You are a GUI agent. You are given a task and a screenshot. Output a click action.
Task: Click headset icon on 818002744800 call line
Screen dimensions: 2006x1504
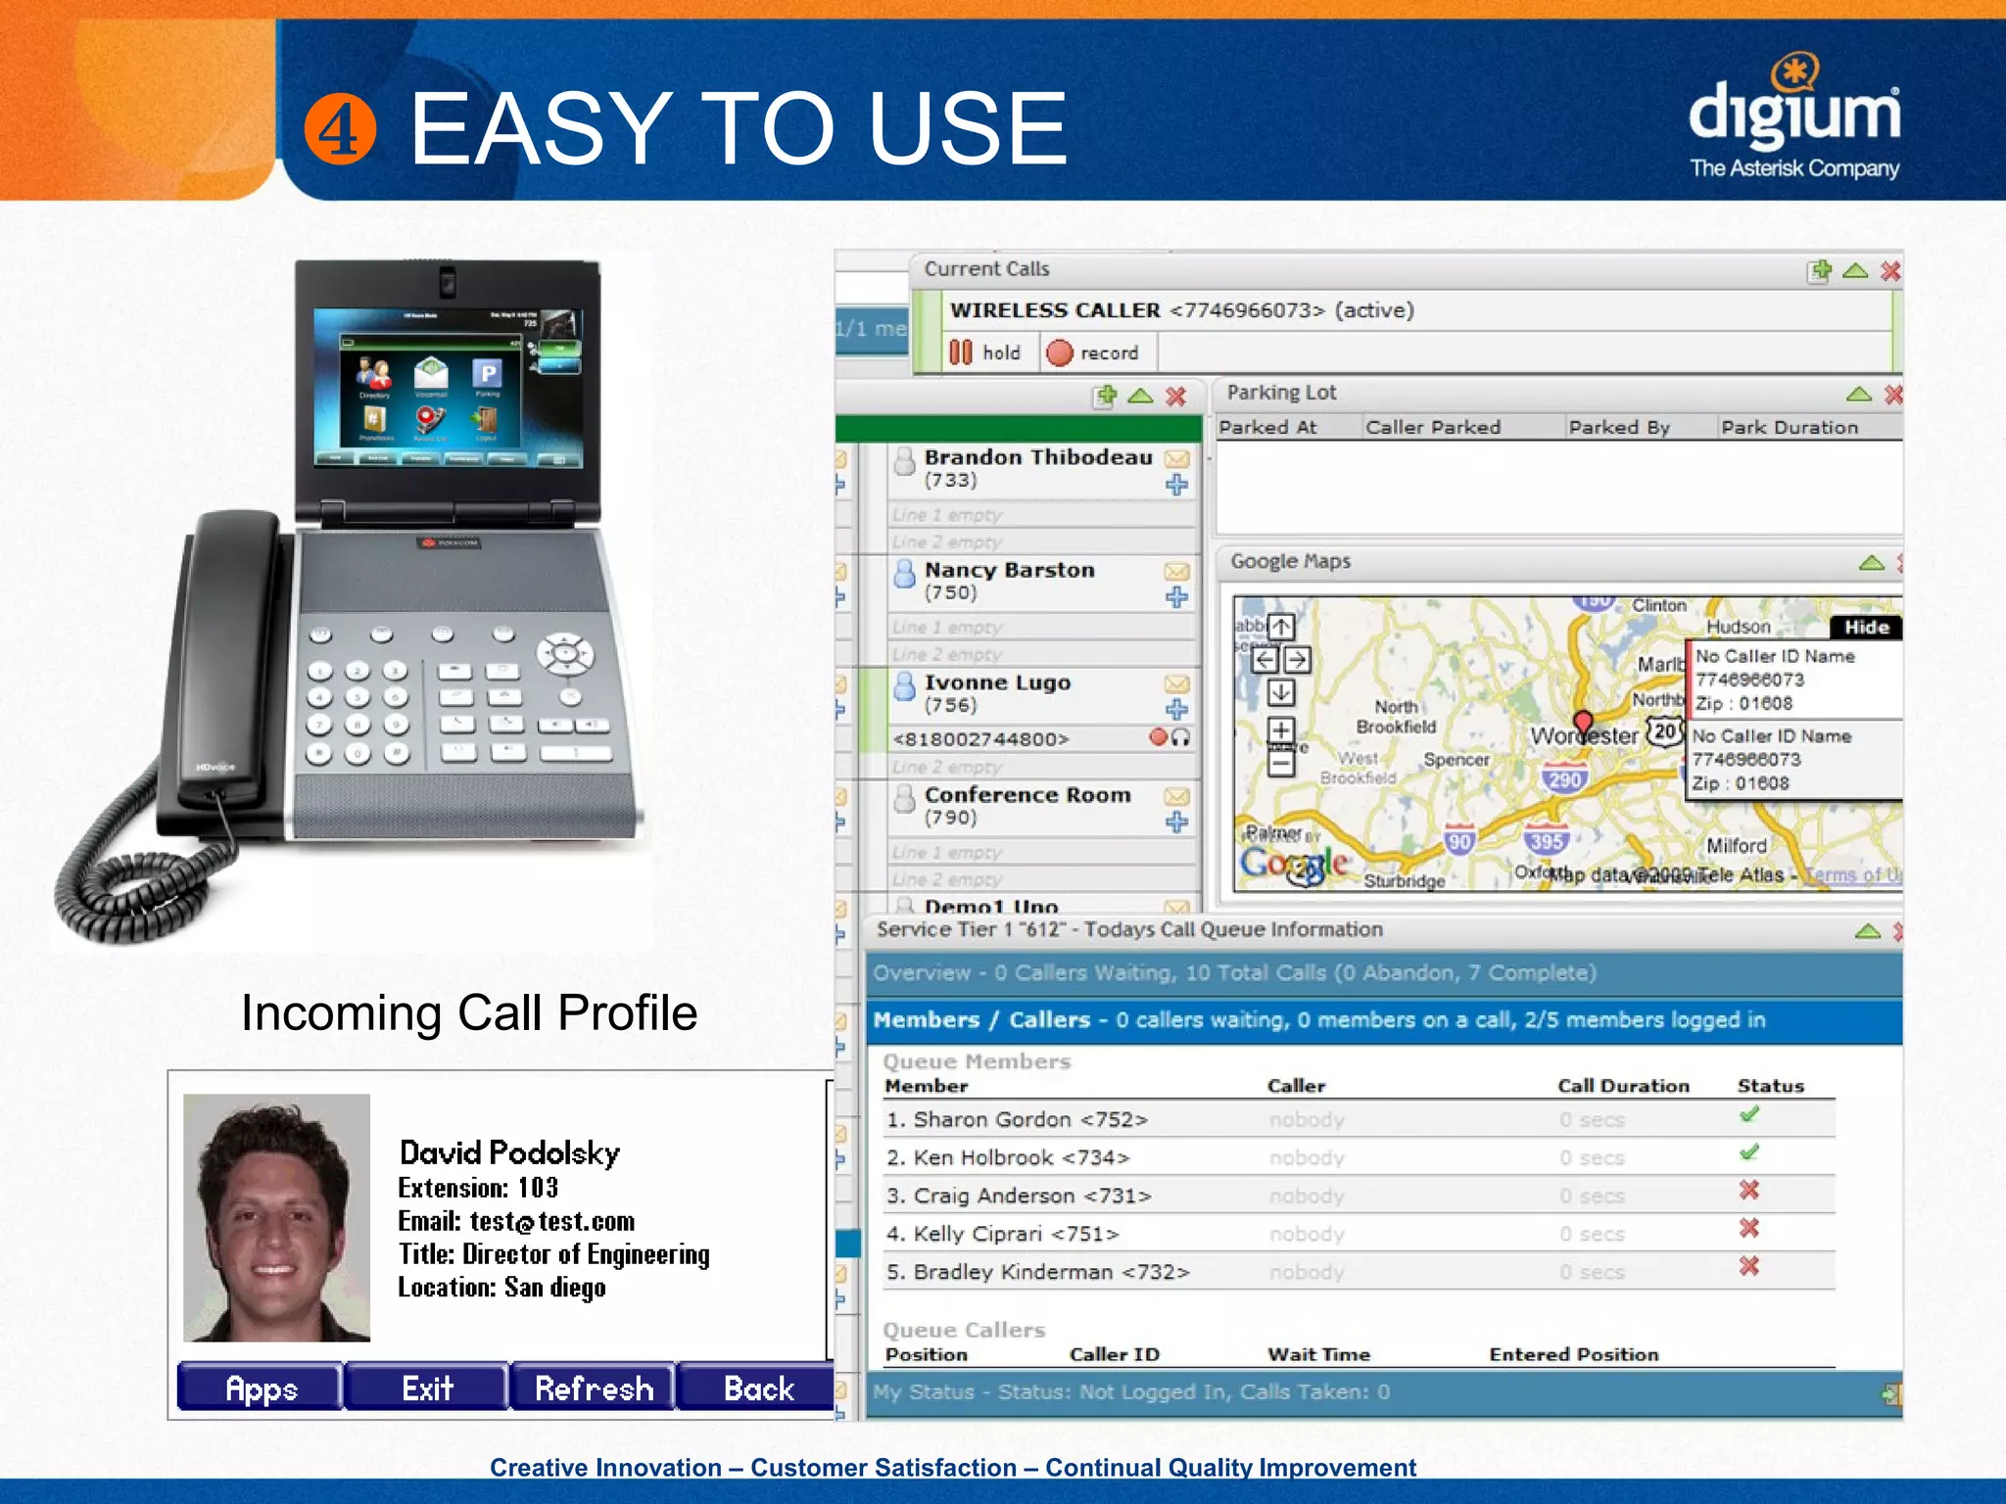[1181, 738]
